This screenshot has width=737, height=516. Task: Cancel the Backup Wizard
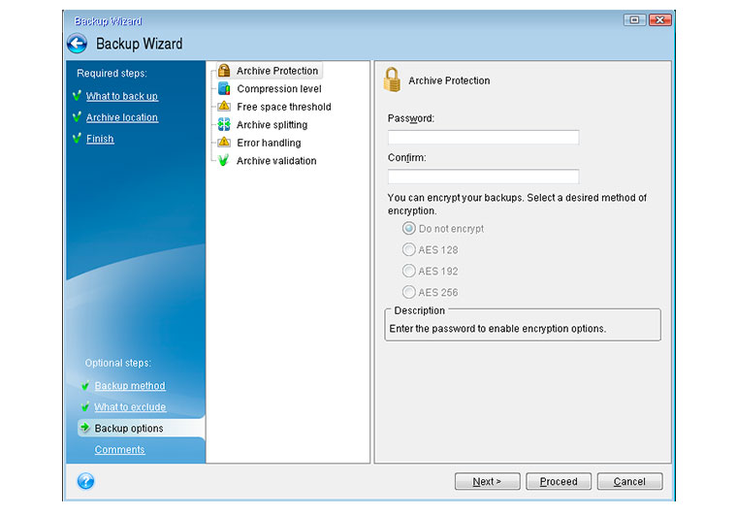click(629, 481)
